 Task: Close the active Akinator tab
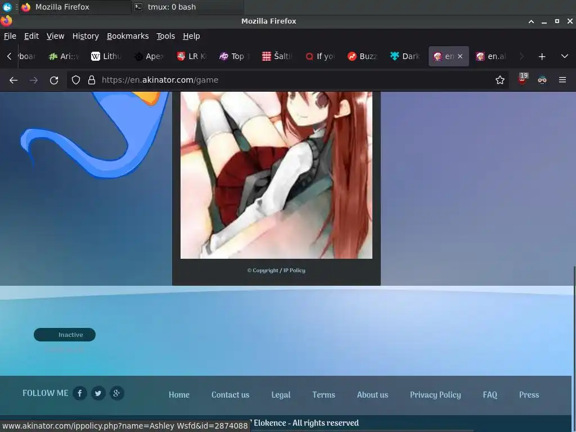click(460, 56)
